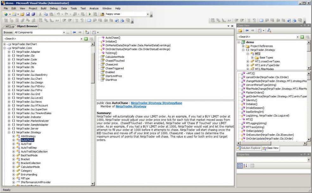Toggle auto-hide pin on Properties panel
Image resolution: width=312 pixels, height=193 pixels.
(305, 154)
